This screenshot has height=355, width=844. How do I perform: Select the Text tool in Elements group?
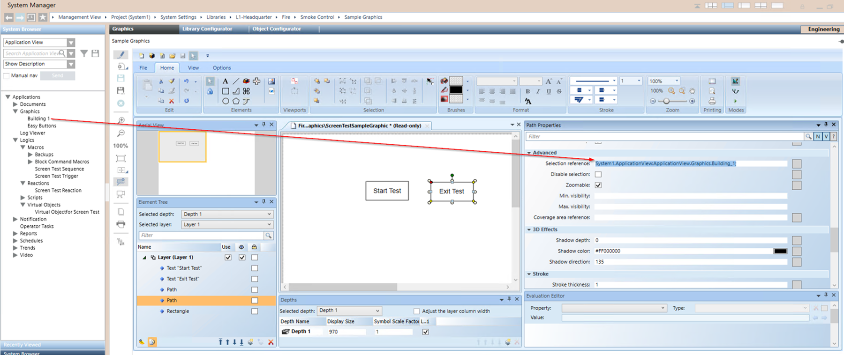(x=225, y=81)
